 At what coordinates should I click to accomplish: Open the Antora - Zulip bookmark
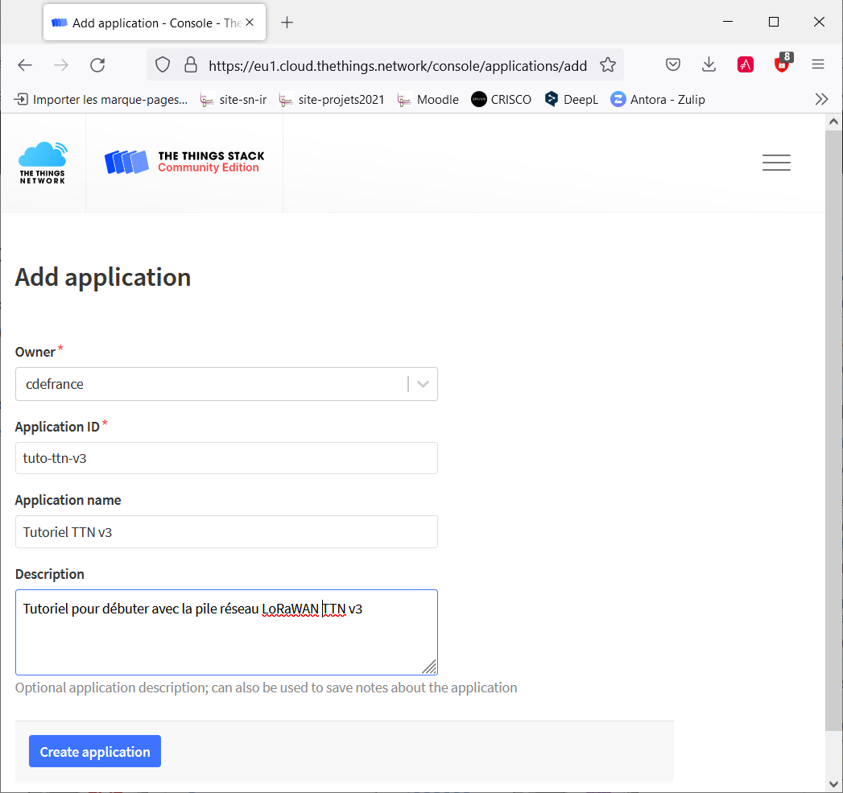(x=658, y=100)
